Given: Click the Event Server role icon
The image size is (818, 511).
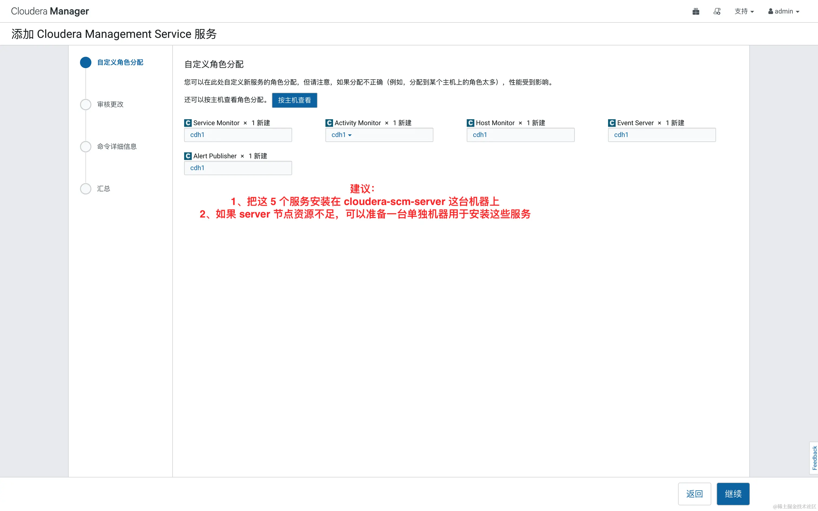Looking at the screenshot, I should [x=612, y=123].
